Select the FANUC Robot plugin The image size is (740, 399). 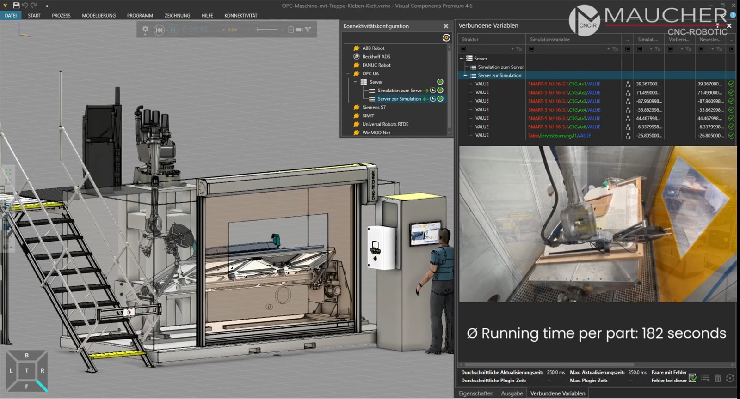click(x=376, y=65)
